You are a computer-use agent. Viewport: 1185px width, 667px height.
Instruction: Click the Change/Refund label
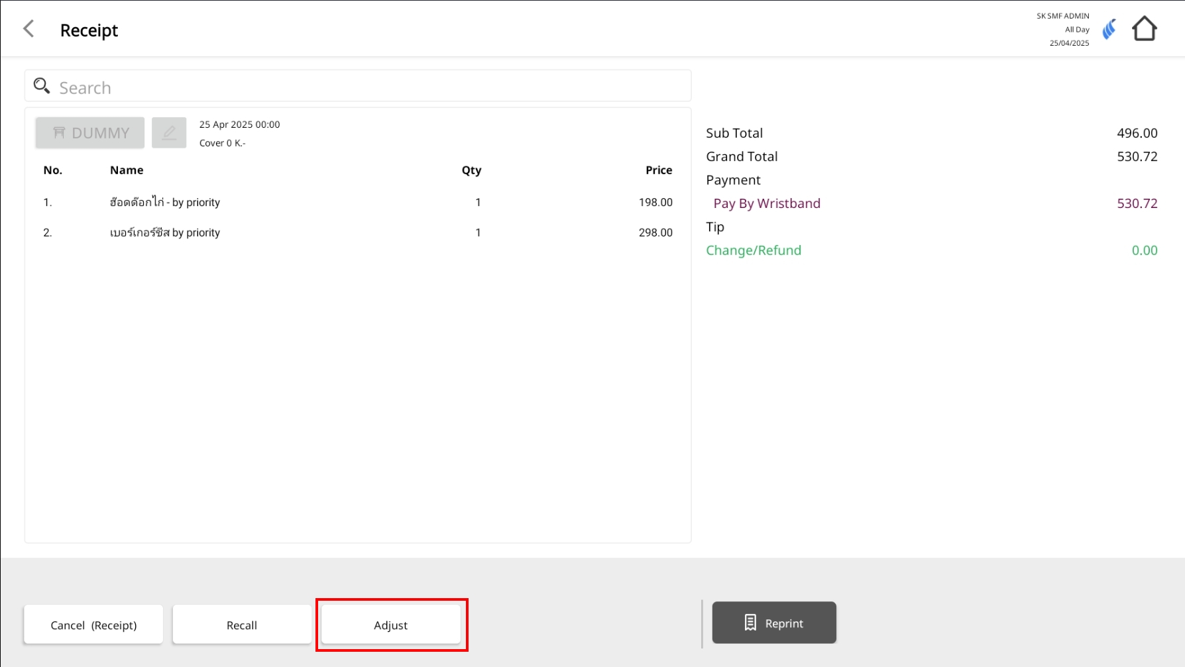[754, 250]
